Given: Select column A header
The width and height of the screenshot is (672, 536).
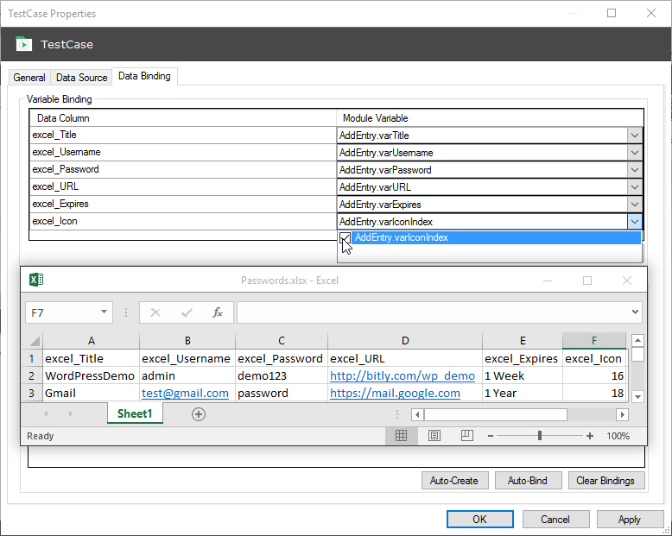Looking at the screenshot, I should point(92,341).
